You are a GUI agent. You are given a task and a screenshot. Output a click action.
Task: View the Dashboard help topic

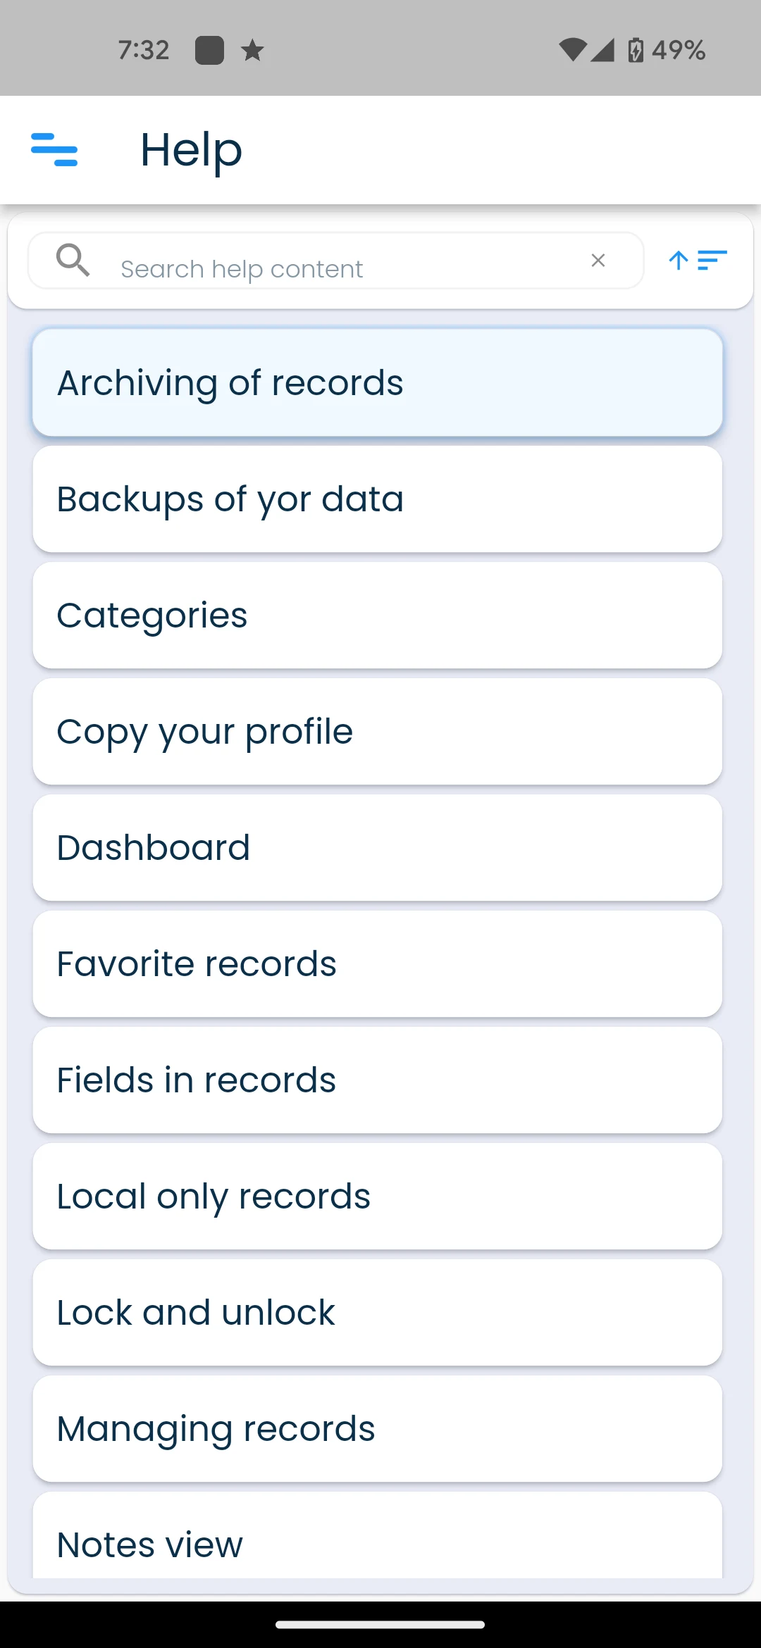tap(378, 847)
